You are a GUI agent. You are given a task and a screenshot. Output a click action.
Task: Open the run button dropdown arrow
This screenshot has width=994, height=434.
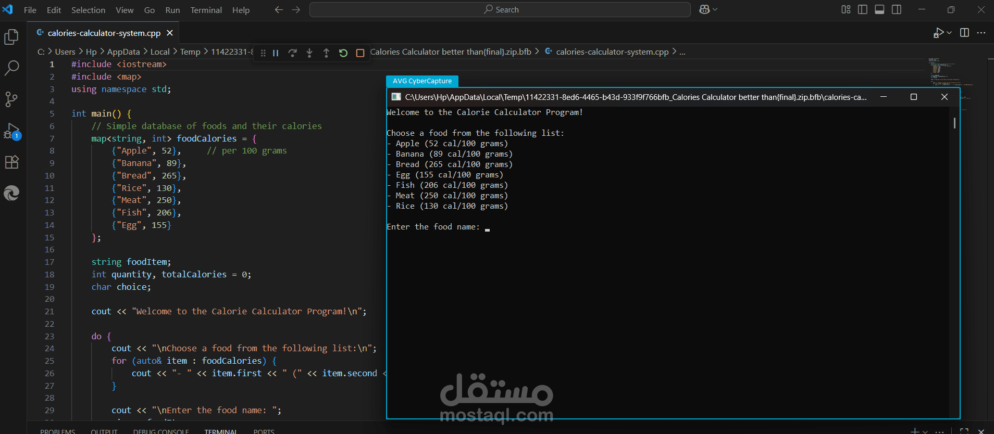point(949,33)
